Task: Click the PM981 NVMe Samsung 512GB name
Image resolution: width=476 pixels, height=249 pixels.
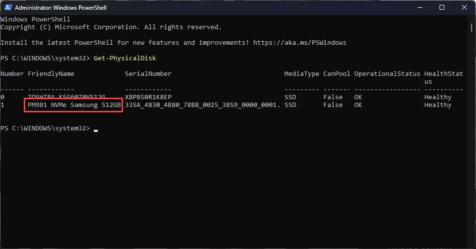Action: point(74,105)
